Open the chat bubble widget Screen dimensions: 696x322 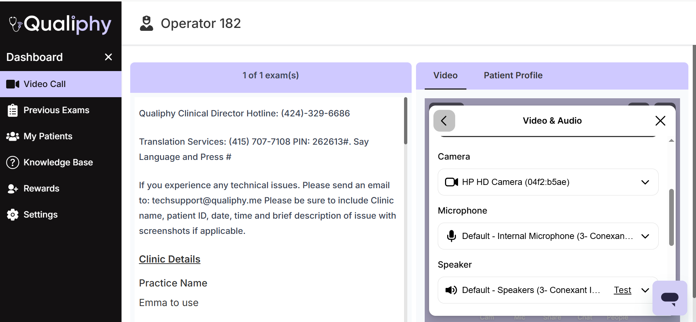tap(670, 298)
